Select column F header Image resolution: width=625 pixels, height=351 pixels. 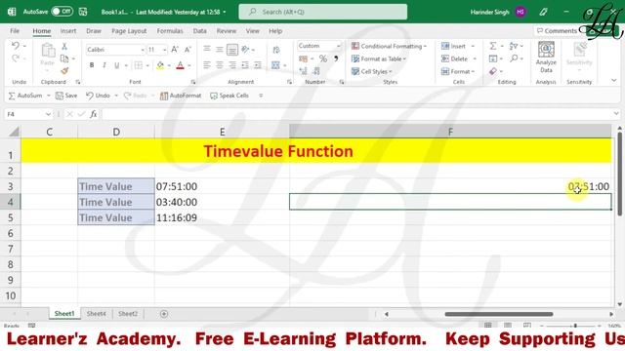[450, 132]
